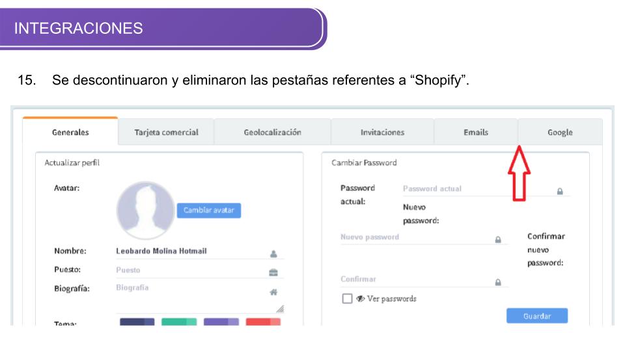The image size is (625, 351).
Task: Open the Geolocalización tab
Action: pos(272,132)
